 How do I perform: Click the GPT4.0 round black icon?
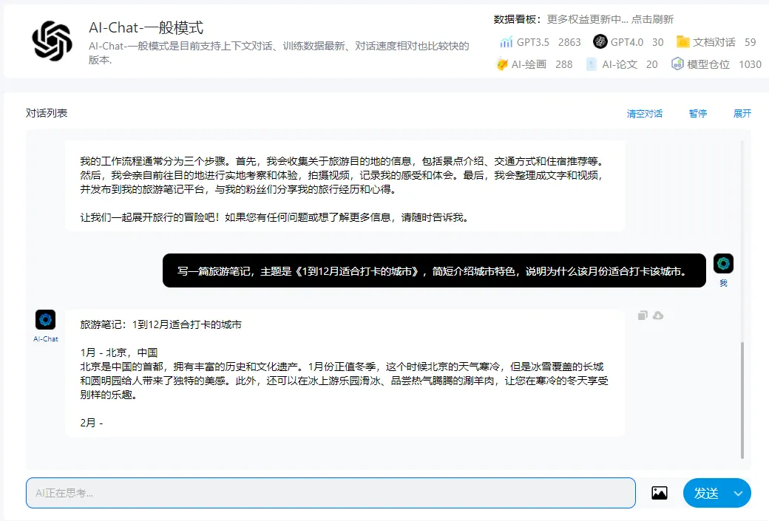[x=600, y=42]
